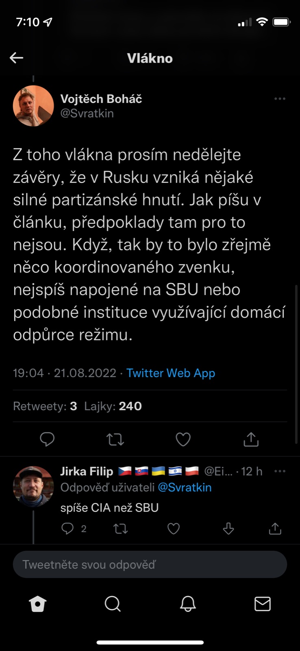Open more options for Jirka Filip's reply
The image size is (300, 651).
[280, 471]
